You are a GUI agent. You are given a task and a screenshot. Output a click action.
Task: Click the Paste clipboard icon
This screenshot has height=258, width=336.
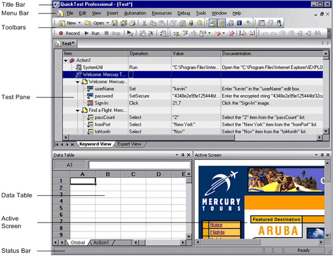pos(162,23)
